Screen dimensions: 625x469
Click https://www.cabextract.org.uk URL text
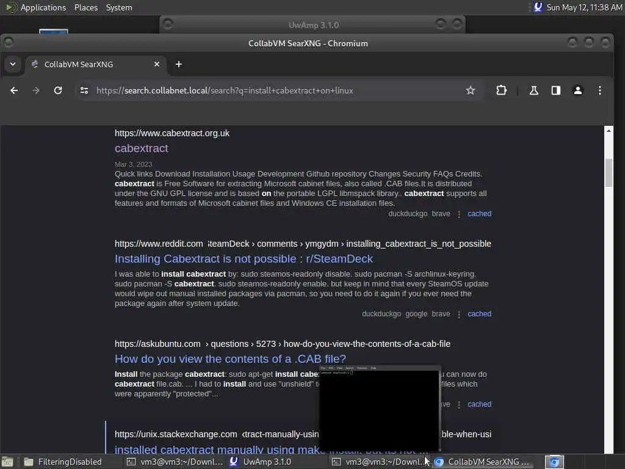pyautogui.click(x=172, y=133)
